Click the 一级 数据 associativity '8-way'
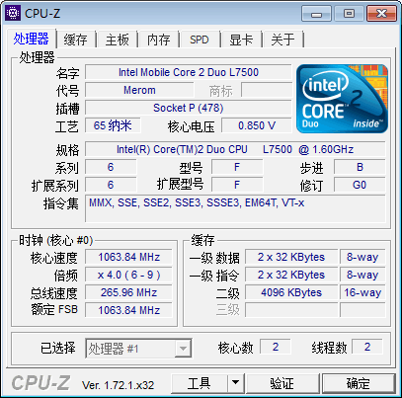Viewport: 402px width, 398px height. click(x=362, y=257)
